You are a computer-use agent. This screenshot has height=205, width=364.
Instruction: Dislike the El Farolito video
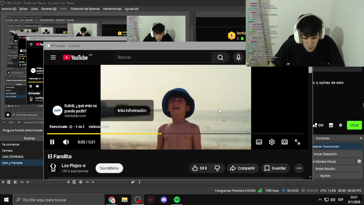[217, 168]
